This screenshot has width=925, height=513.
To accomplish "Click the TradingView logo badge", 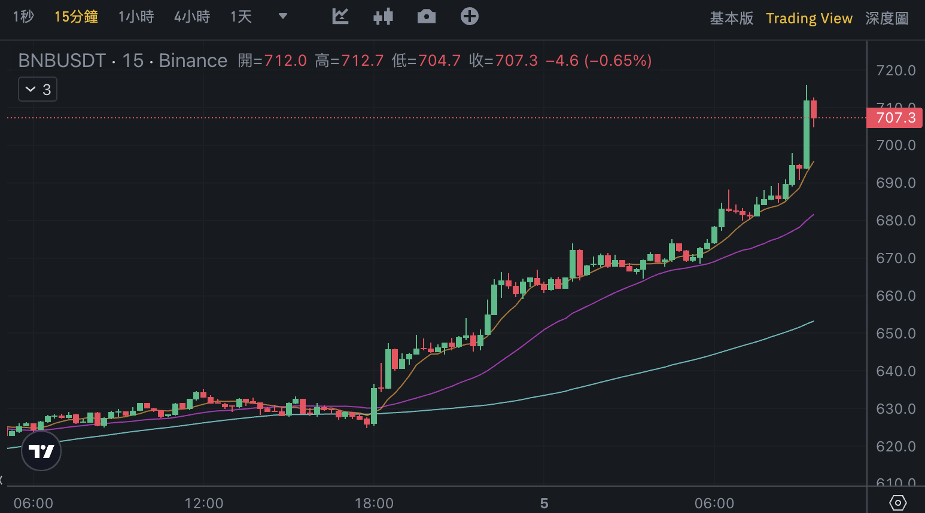I will coord(41,451).
